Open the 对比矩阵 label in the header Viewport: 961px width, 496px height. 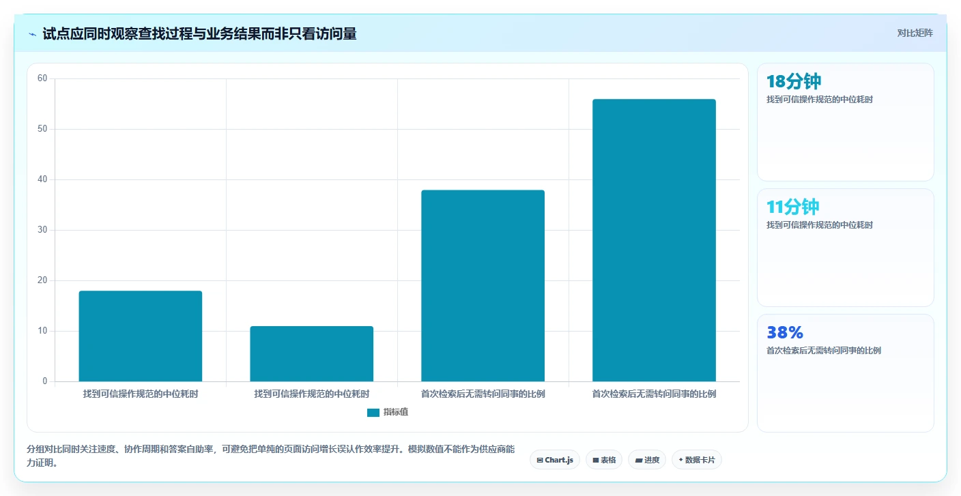tap(915, 33)
